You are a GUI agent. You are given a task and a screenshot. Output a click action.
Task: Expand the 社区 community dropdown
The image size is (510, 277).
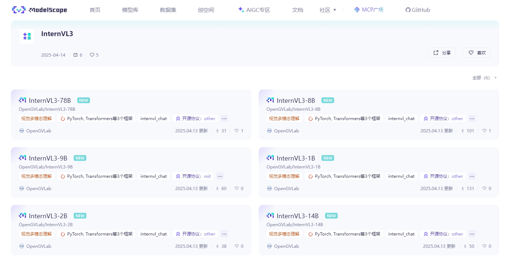click(x=328, y=10)
